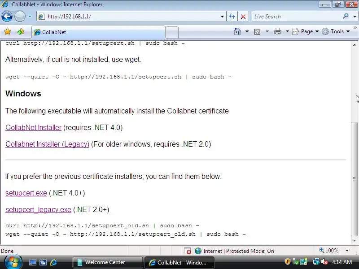Viewport: 359px width, 269px height.
Task: Open the Windows Start orb
Action: [x=13, y=262]
